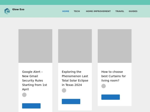Open thumbnail of Solar Eclipse Texas article
The image size is (150, 112).
click(x=75, y=46)
